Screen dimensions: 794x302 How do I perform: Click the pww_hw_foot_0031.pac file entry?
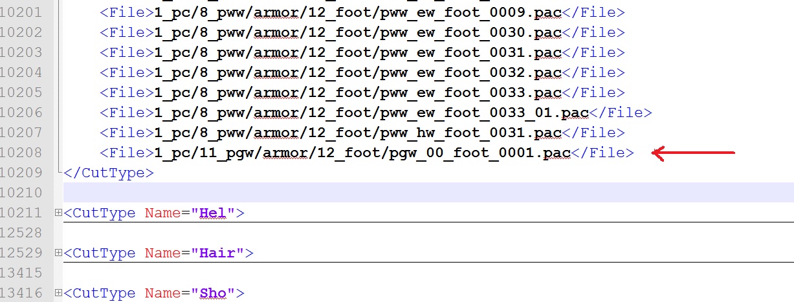point(357,133)
